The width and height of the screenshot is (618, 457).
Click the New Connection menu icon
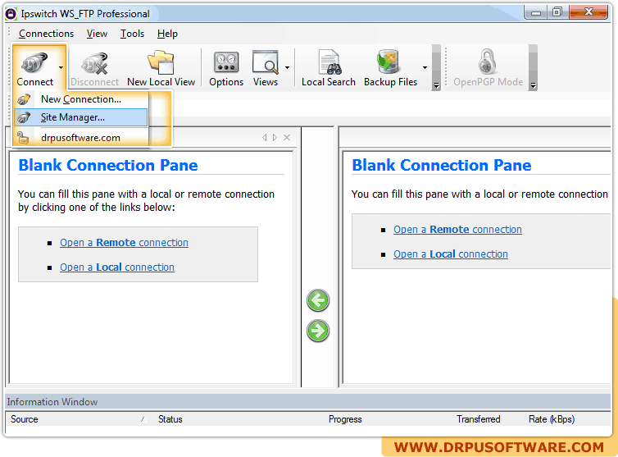[x=24, y=99]
